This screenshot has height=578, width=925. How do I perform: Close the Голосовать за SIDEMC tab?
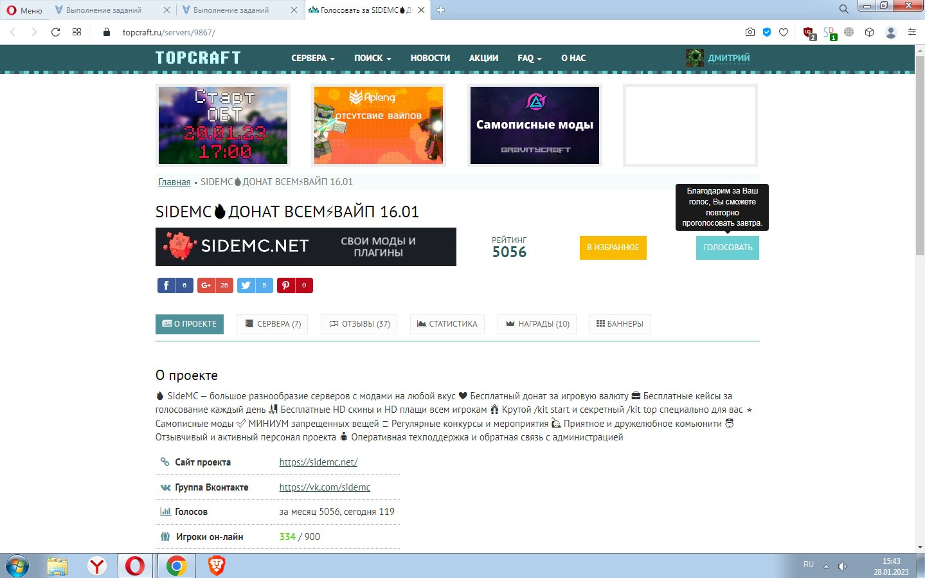point(421,10)
